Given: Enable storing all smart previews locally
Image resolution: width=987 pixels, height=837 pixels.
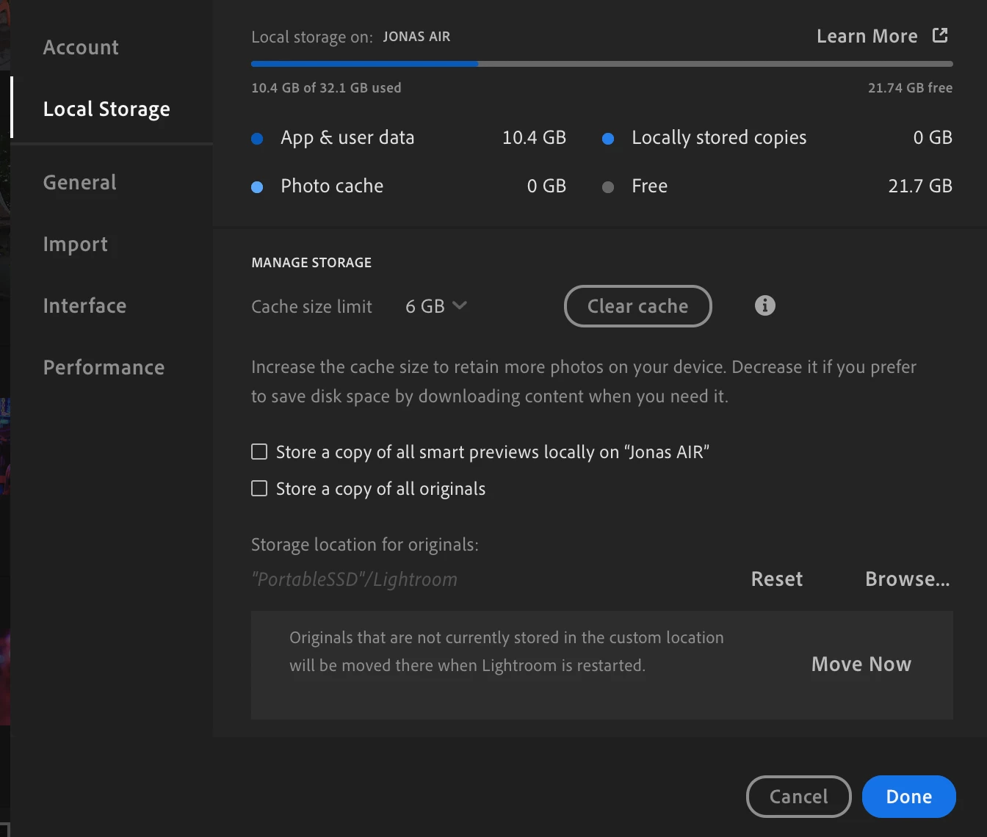Looking at the screenshot, I should [259, 452].
